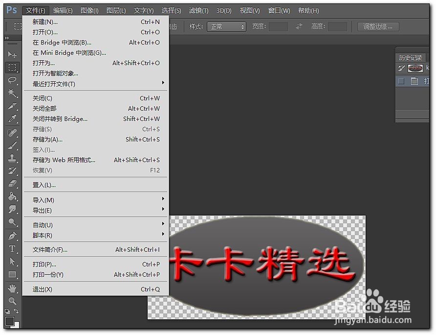The width and height of the screenshot is (436, 335).
Task: Swap foreground and background colors
Action: coord(17,311)
